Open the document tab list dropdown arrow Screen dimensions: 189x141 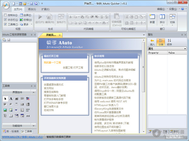click(x=144, y=35)
